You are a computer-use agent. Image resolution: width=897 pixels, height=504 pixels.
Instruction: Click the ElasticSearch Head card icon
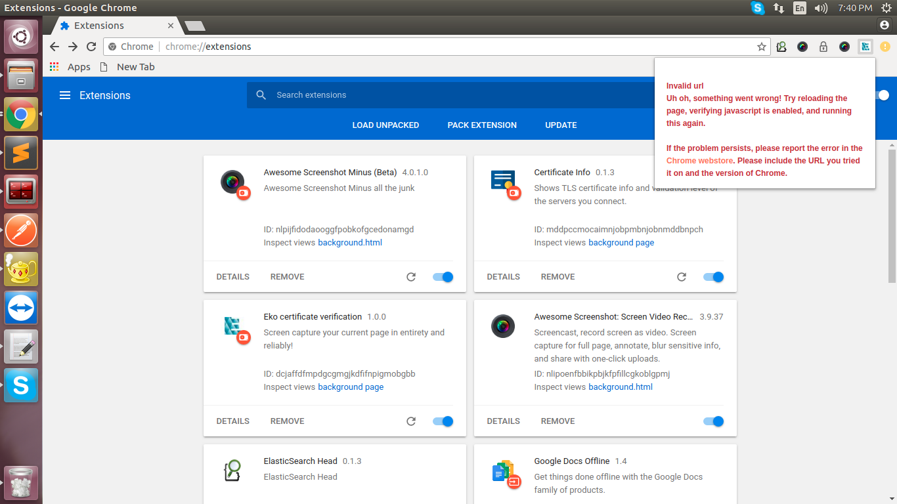(x=232, y=471)
